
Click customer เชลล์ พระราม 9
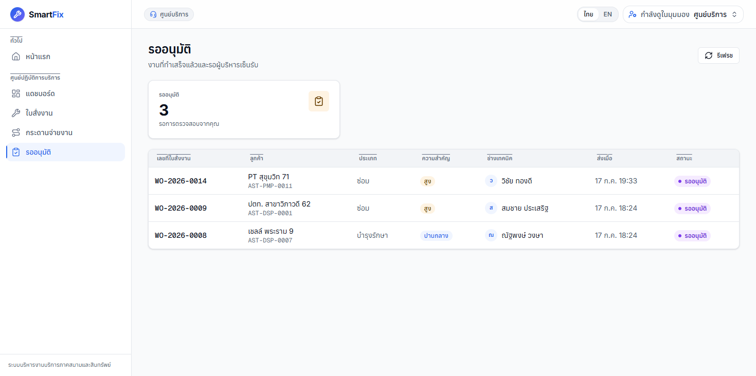[271, 231]
